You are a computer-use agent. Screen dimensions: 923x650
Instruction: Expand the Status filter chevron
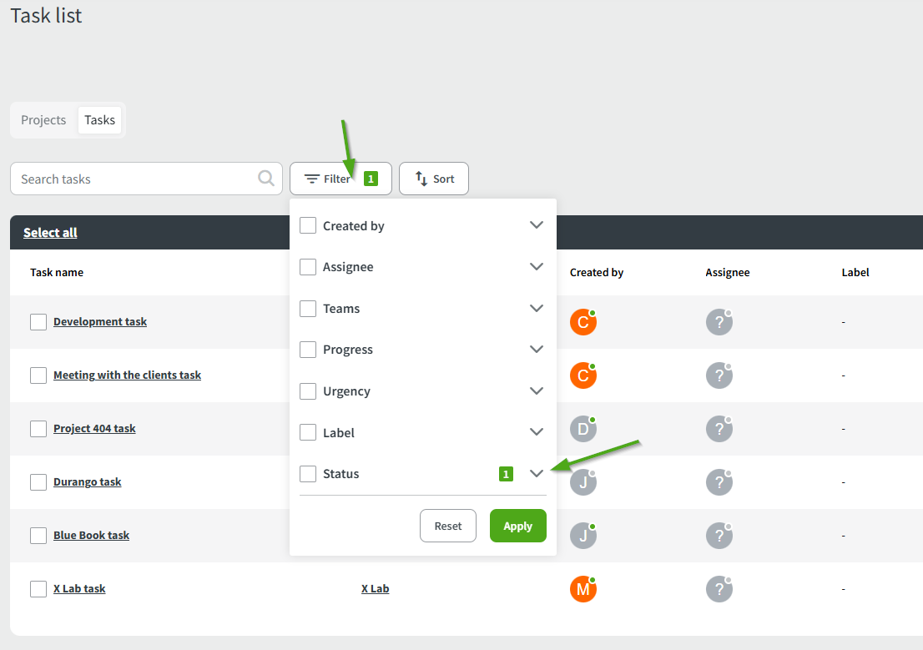[537, 474]
